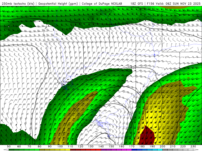202x151 pixels.
Task: Click the 170 legend number
Action: click(x=132, y=146)
